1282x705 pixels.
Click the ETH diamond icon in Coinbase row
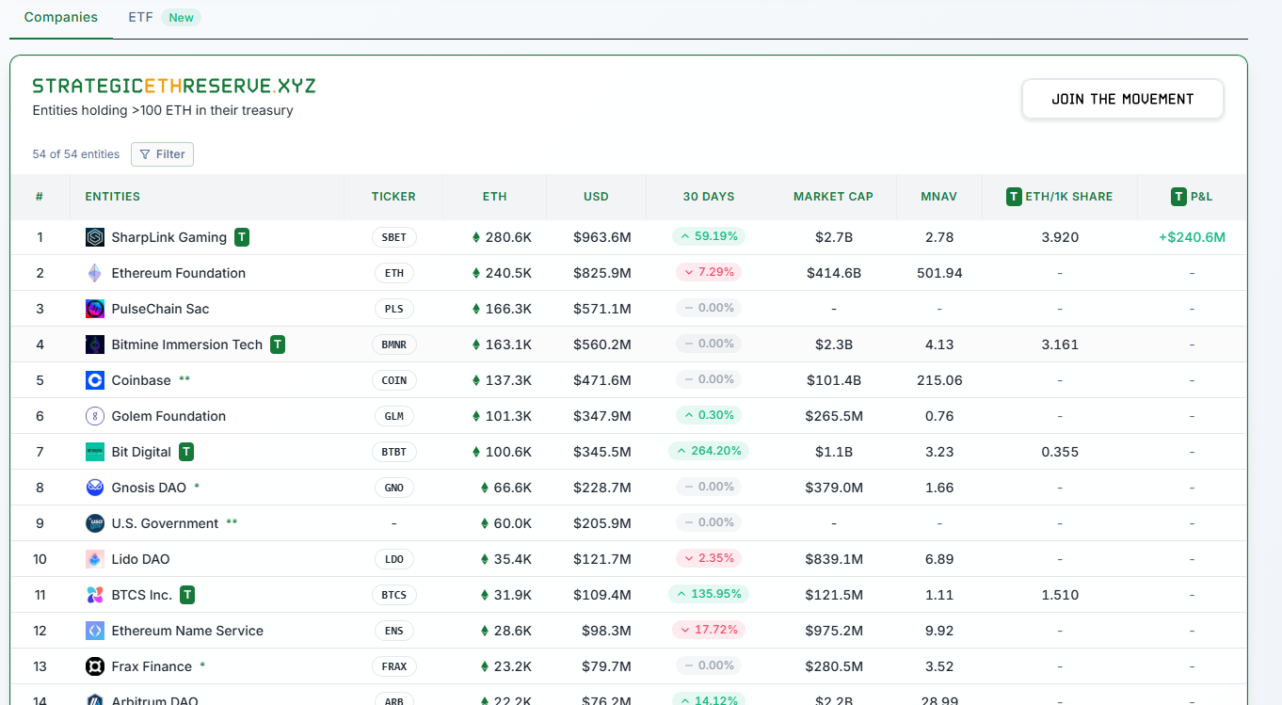[x=476, y=381]
